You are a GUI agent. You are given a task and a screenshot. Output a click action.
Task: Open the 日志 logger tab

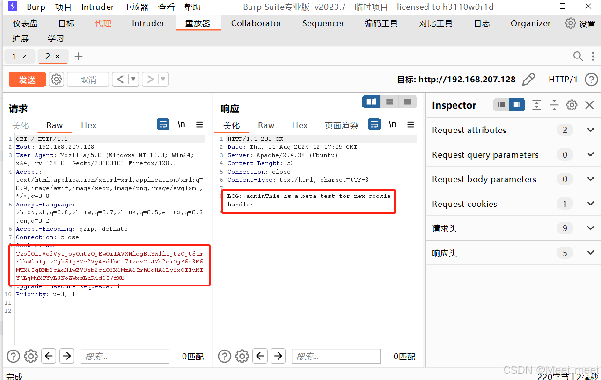pyautogui.click(x=482, y=23)
